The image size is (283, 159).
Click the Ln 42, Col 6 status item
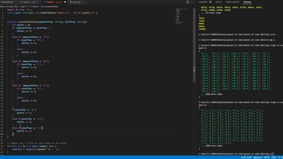246,157
